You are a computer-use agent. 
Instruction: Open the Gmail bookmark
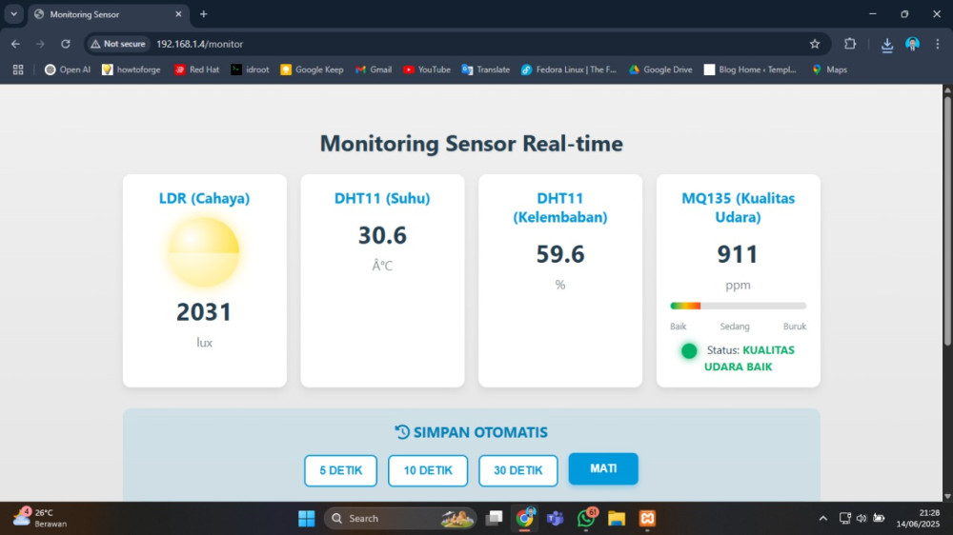coord(374,69)
